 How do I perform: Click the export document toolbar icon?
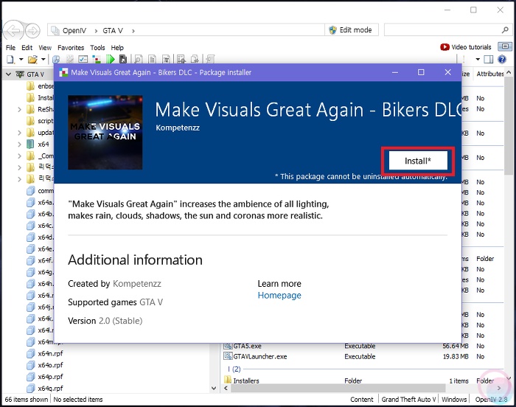coord(195,59)
